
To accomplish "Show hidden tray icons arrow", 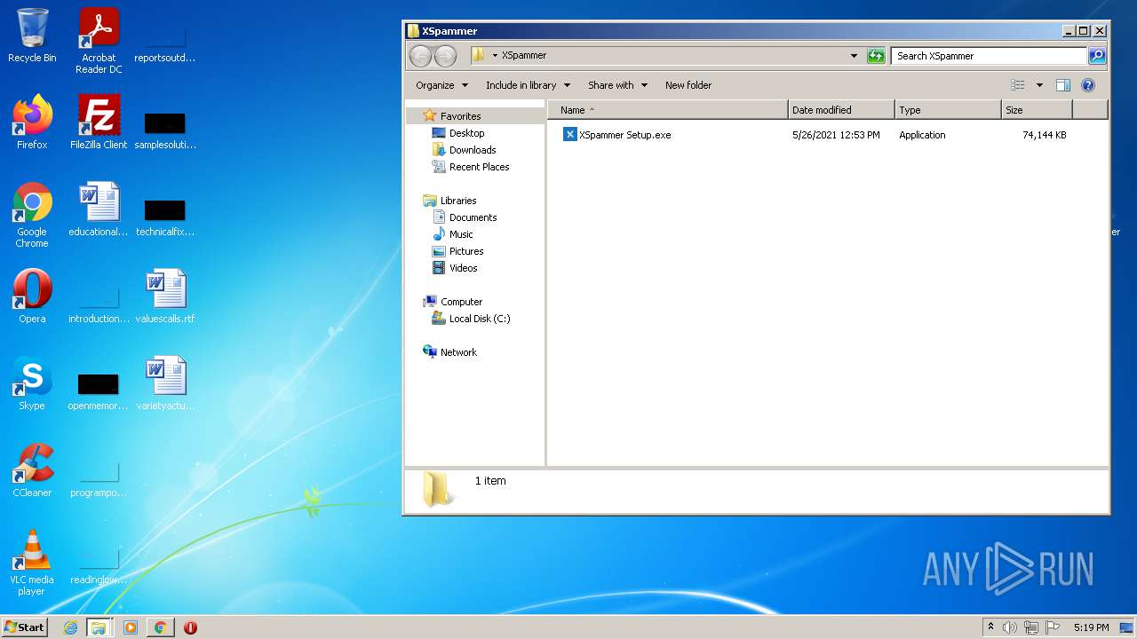I will pyautogui.click(x=990, y=627).
